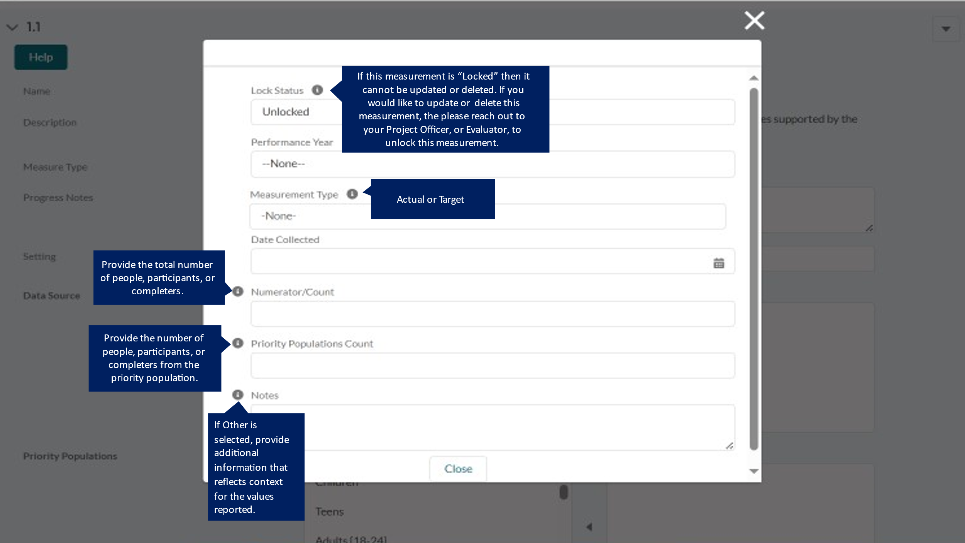Screen dimensions: 965x543
Task: Click the Lock Status info icon
Action: click(317, 90)
